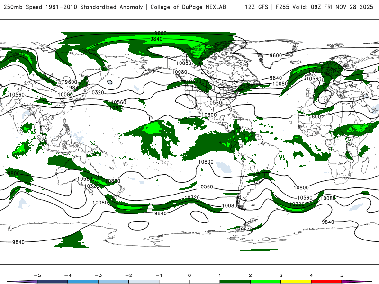
Task: Click the 10320 contour label over northern Europe
Action: click(316, 71)
